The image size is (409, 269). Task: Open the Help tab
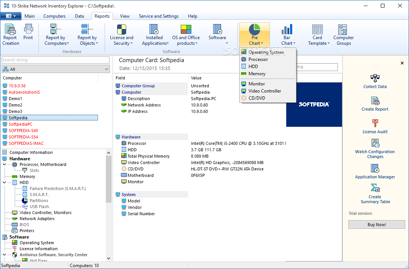tap(192, 16)
